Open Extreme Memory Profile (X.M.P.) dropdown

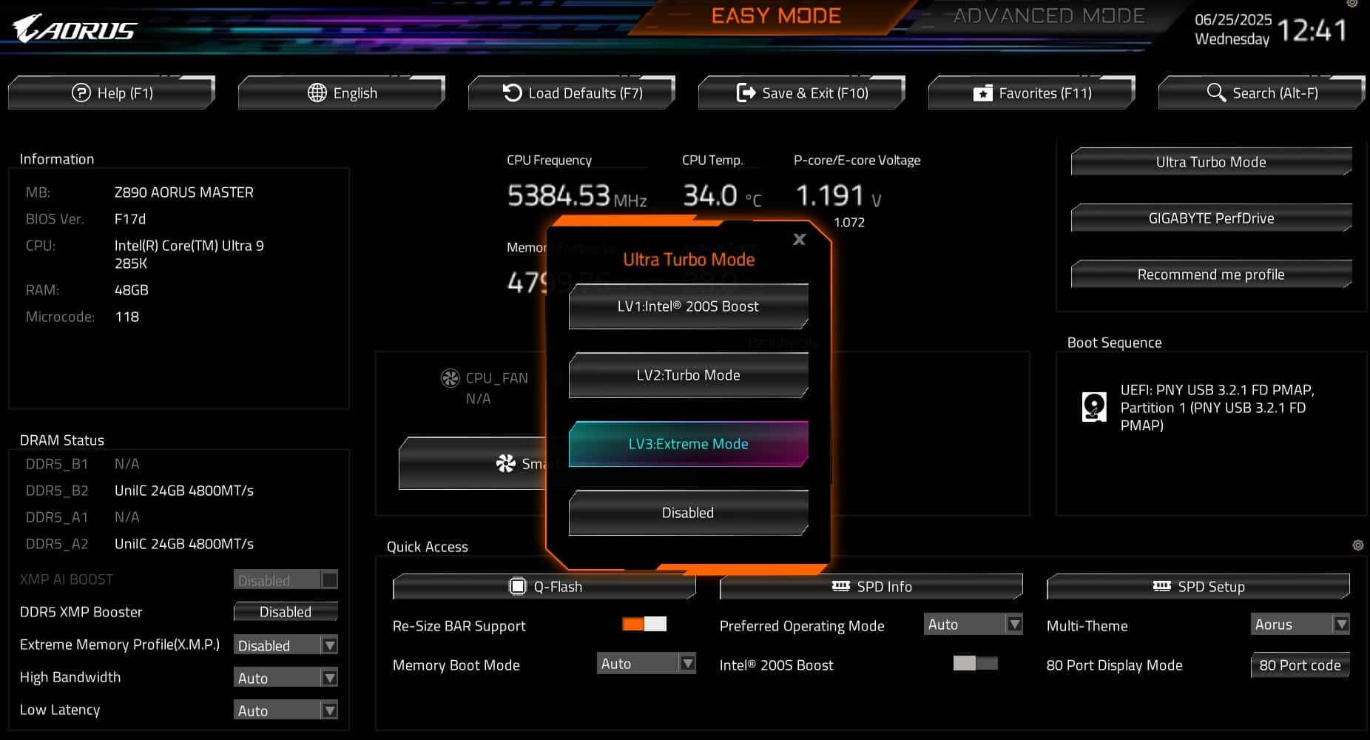coord(328,645)
